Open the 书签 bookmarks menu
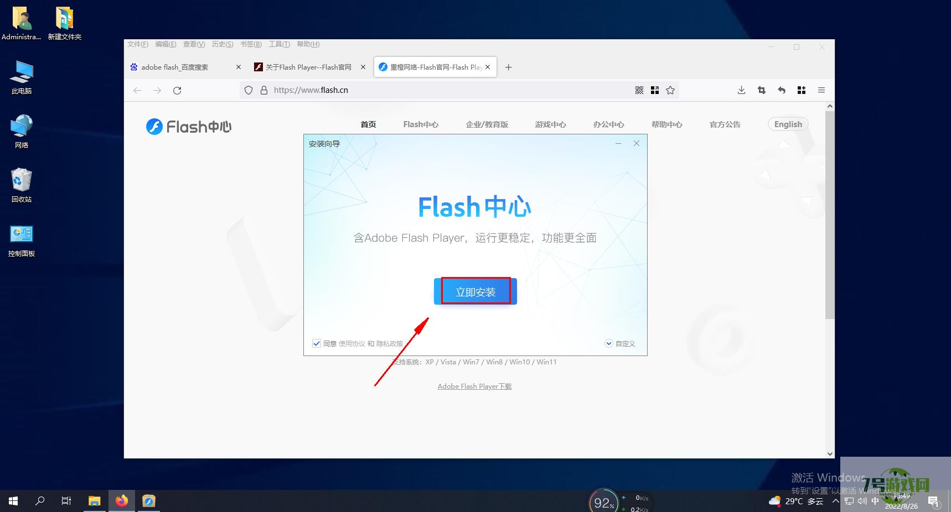Screen dimensions: 951x512 tap(251, 44)
